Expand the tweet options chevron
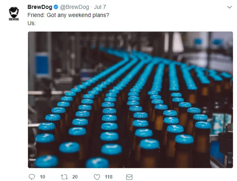Image resolution: width=237 pixels, height=181 pixels. coord(229,7)
